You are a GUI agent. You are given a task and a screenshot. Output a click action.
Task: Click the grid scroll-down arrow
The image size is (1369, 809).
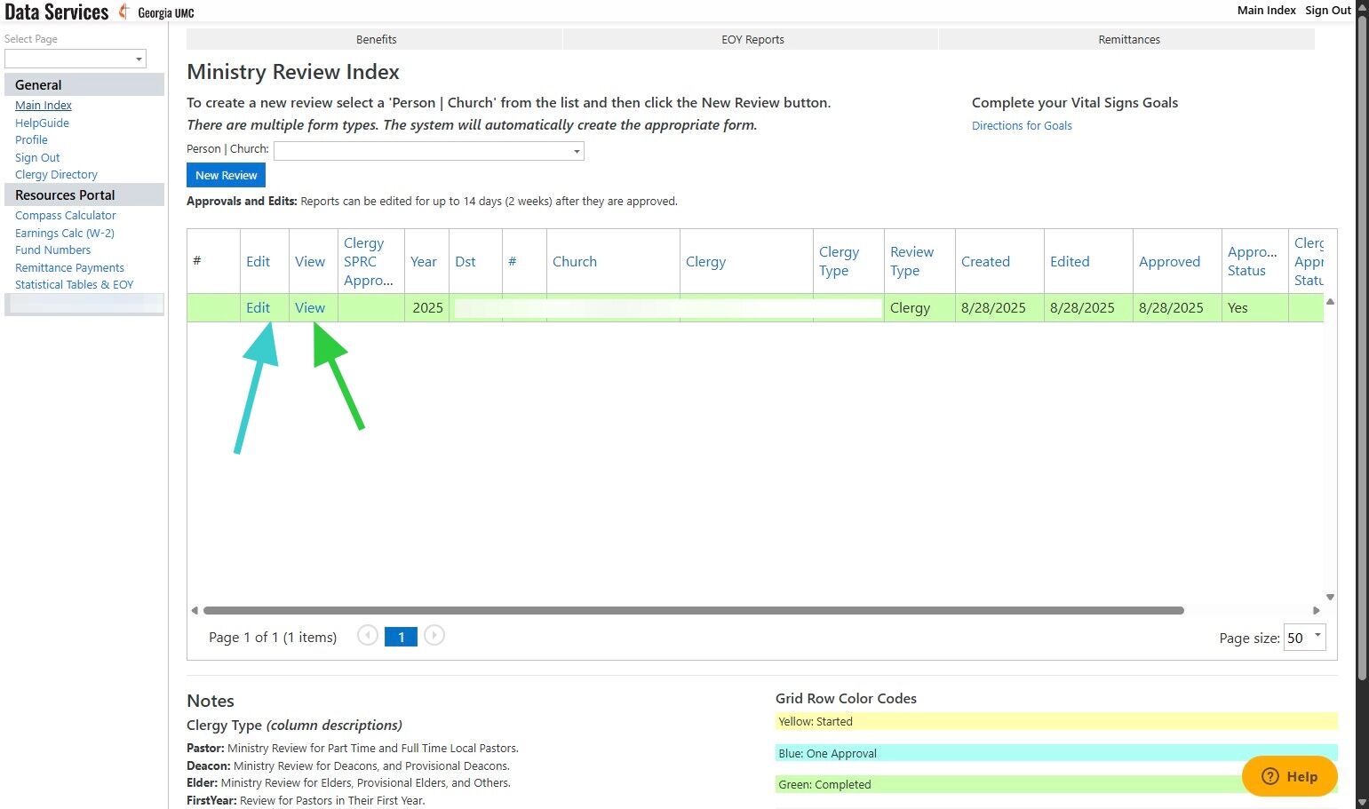point(1330,597)
